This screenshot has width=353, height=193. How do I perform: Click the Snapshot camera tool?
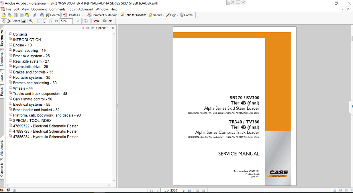[x=23, y=21]
